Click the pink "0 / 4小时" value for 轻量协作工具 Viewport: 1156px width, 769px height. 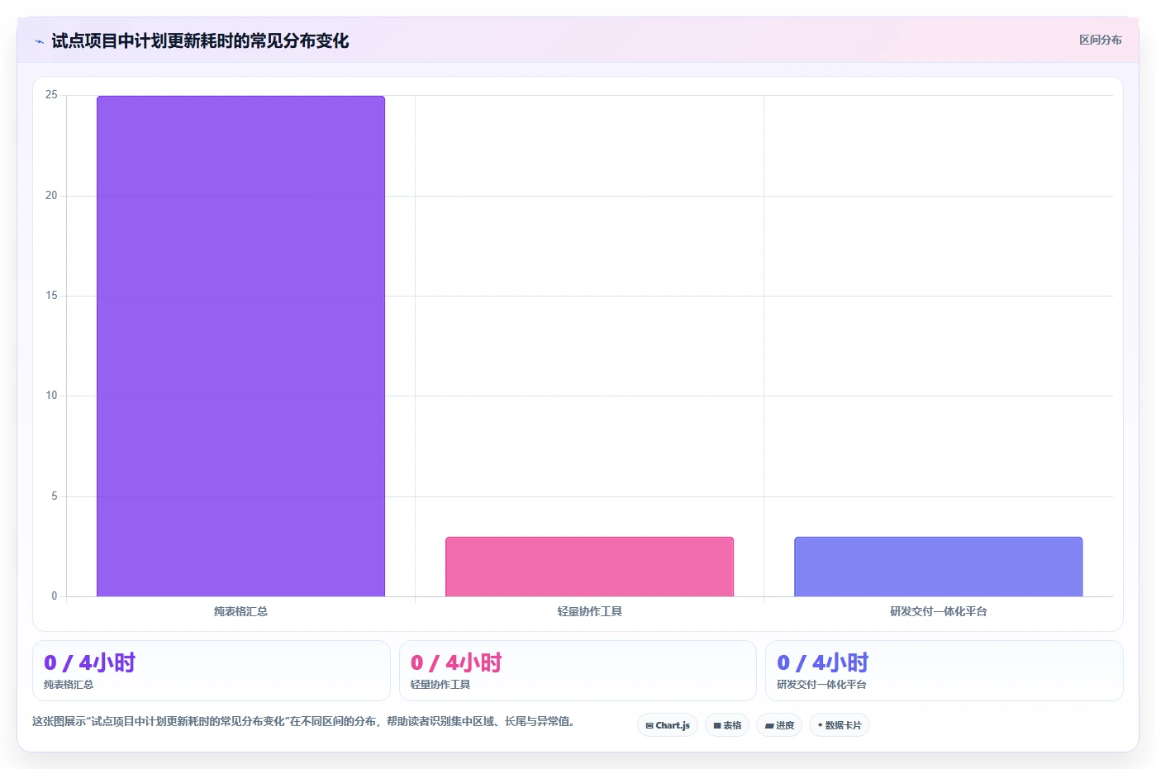456,662
